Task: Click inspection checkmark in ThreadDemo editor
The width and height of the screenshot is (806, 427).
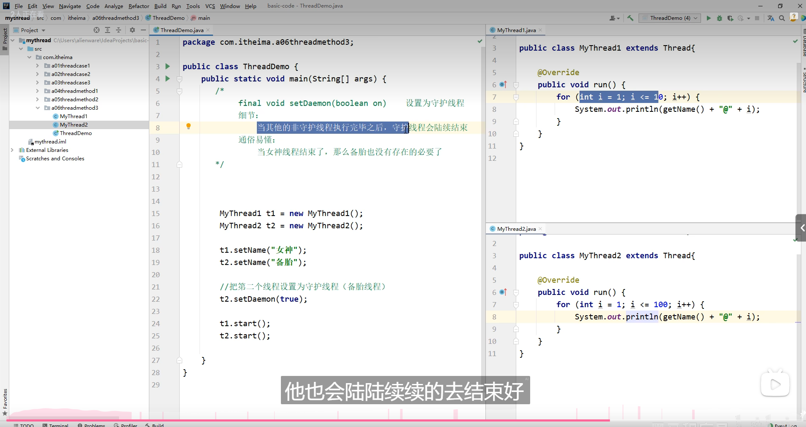Action: (x=480, y=41)
